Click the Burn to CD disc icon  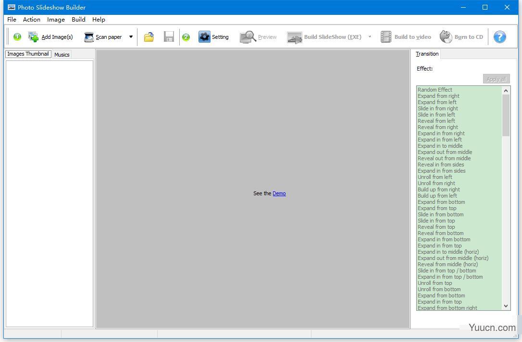446,37
